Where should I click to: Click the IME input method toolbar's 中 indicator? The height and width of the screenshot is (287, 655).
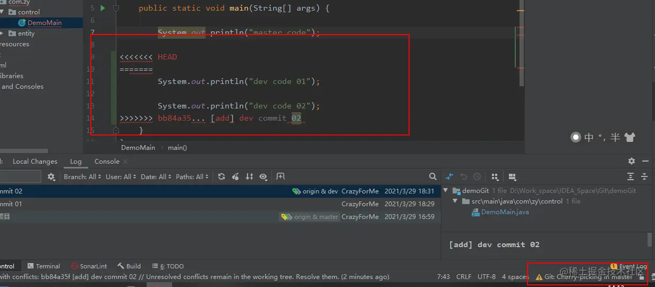tap(589, 137)
